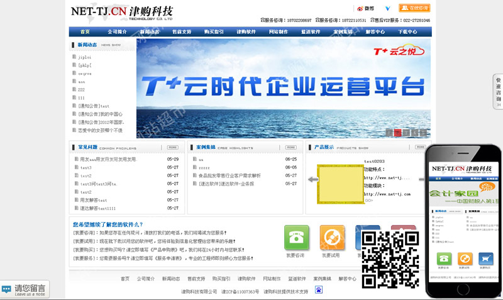Open the 首页 main navigation tab
This screenshot has width=503, height=300.
(x=85, y=32)
